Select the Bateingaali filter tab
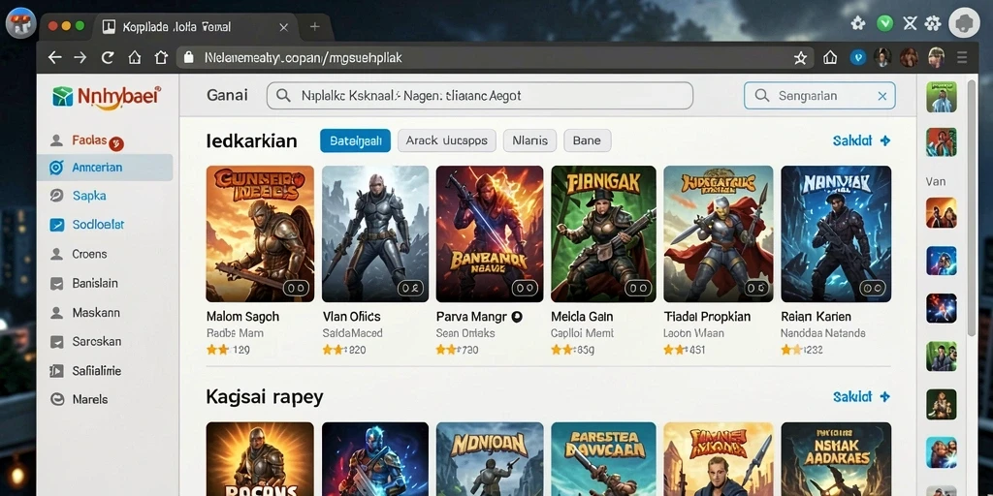This screenshot has height=496, width=993. pos(355,140)
